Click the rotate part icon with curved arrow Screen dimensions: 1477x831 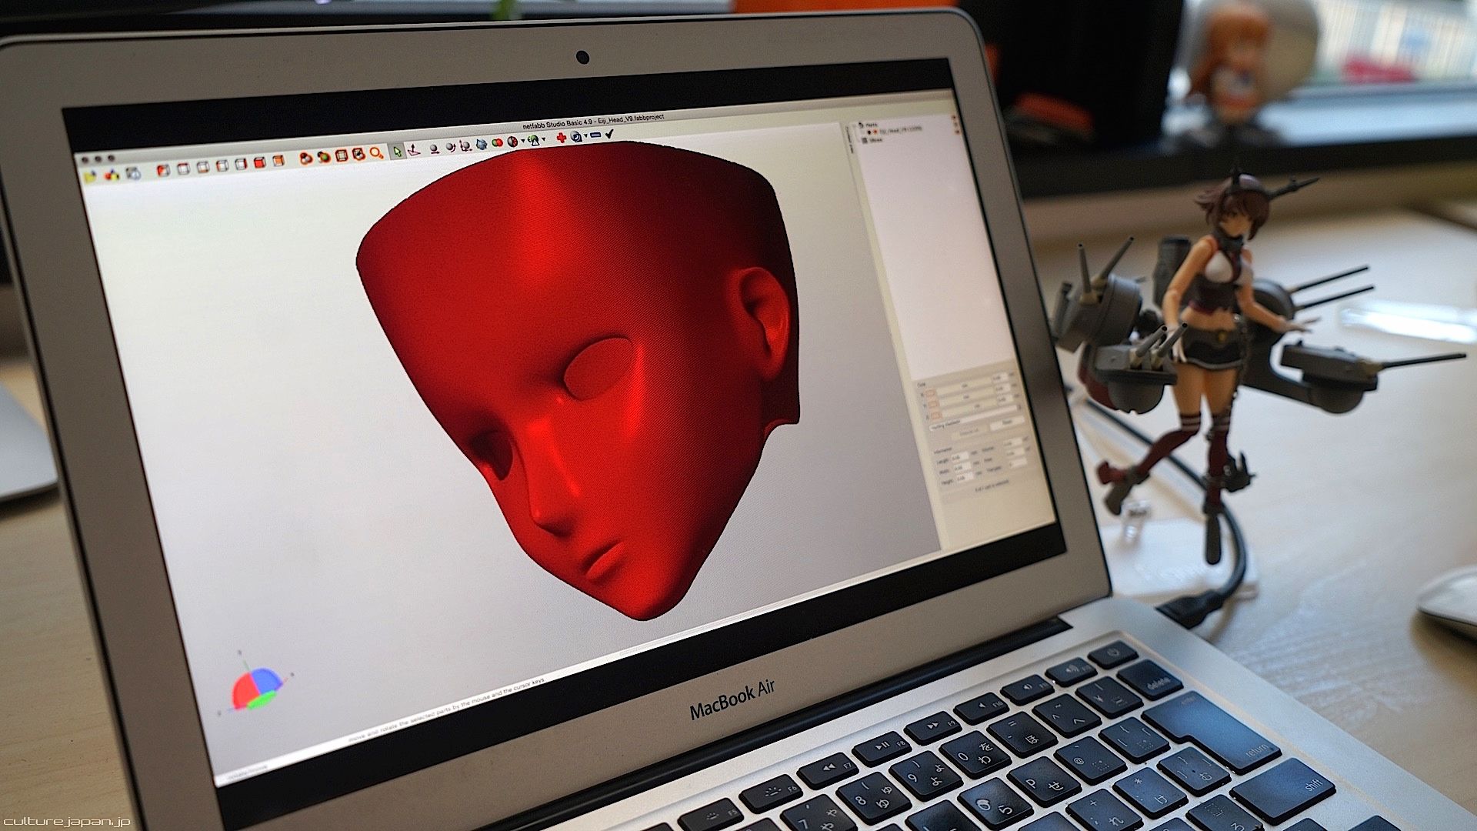point(450,146)
